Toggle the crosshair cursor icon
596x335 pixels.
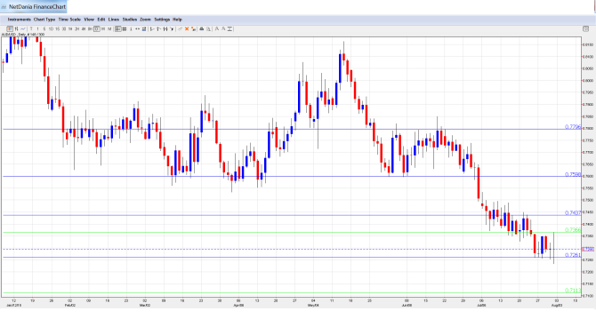(118, 28)
